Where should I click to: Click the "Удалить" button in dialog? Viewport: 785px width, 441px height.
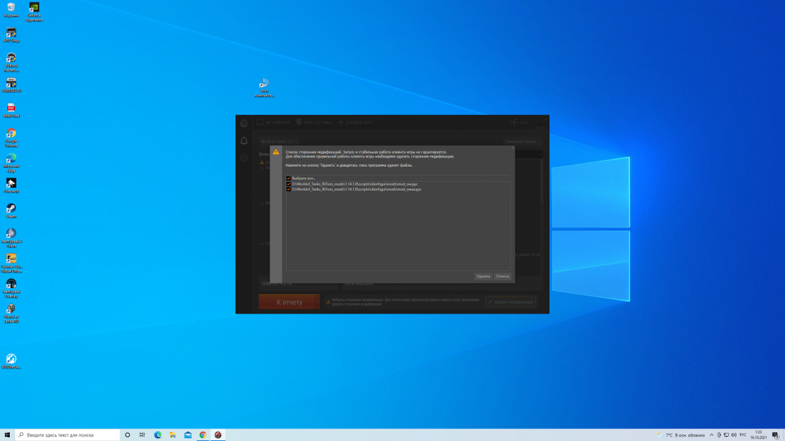483,276
